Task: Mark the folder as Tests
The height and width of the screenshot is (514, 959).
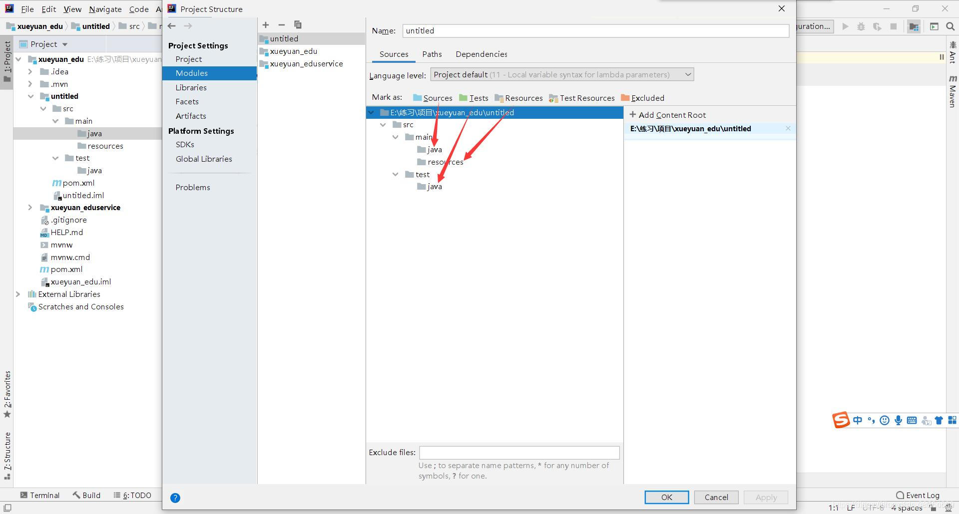Action: click(474, 98)
